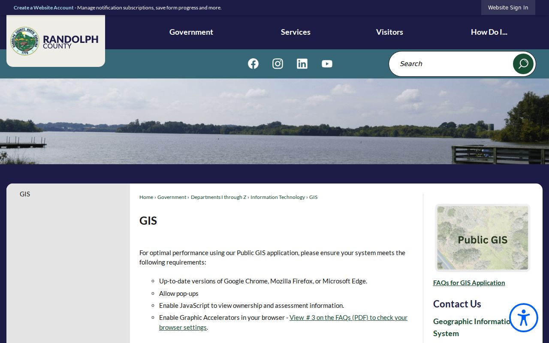This screenshot has width=549, height=343.
Task: Click the Randolph County logo
Action: [x=56, y=41]
